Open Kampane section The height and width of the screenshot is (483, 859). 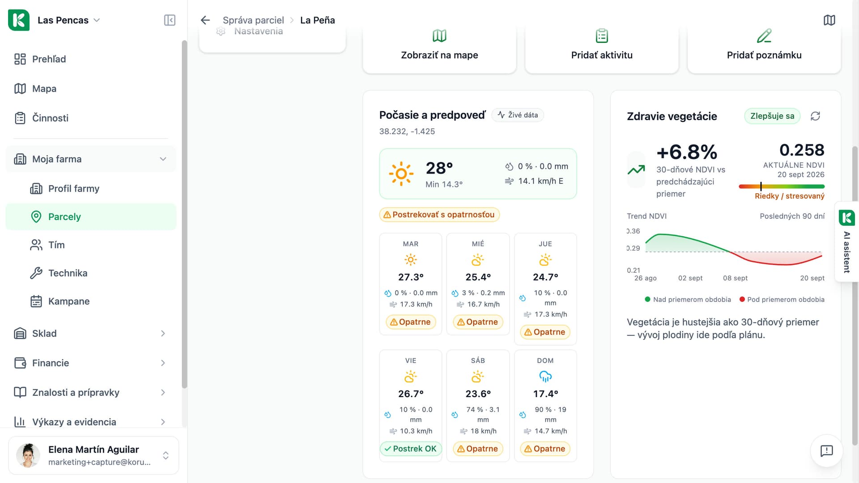(91, 301)
